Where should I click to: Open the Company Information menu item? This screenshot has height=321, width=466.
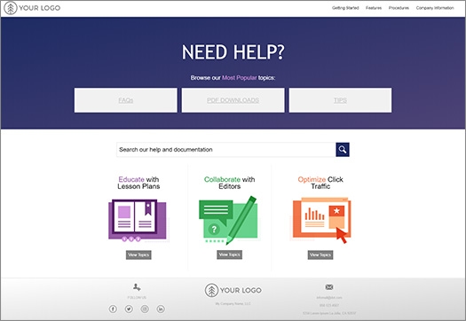click(x=435, y=8)
